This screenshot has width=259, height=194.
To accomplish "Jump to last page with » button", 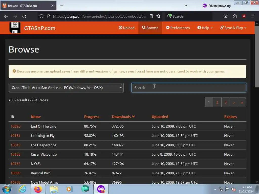I will click(242, 102).
